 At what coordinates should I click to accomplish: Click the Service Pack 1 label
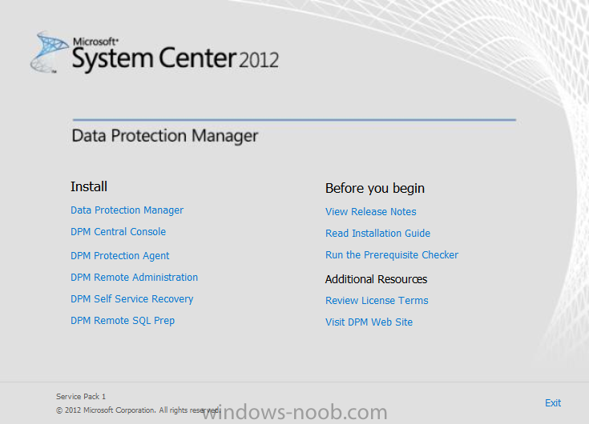tap(81, 397)
